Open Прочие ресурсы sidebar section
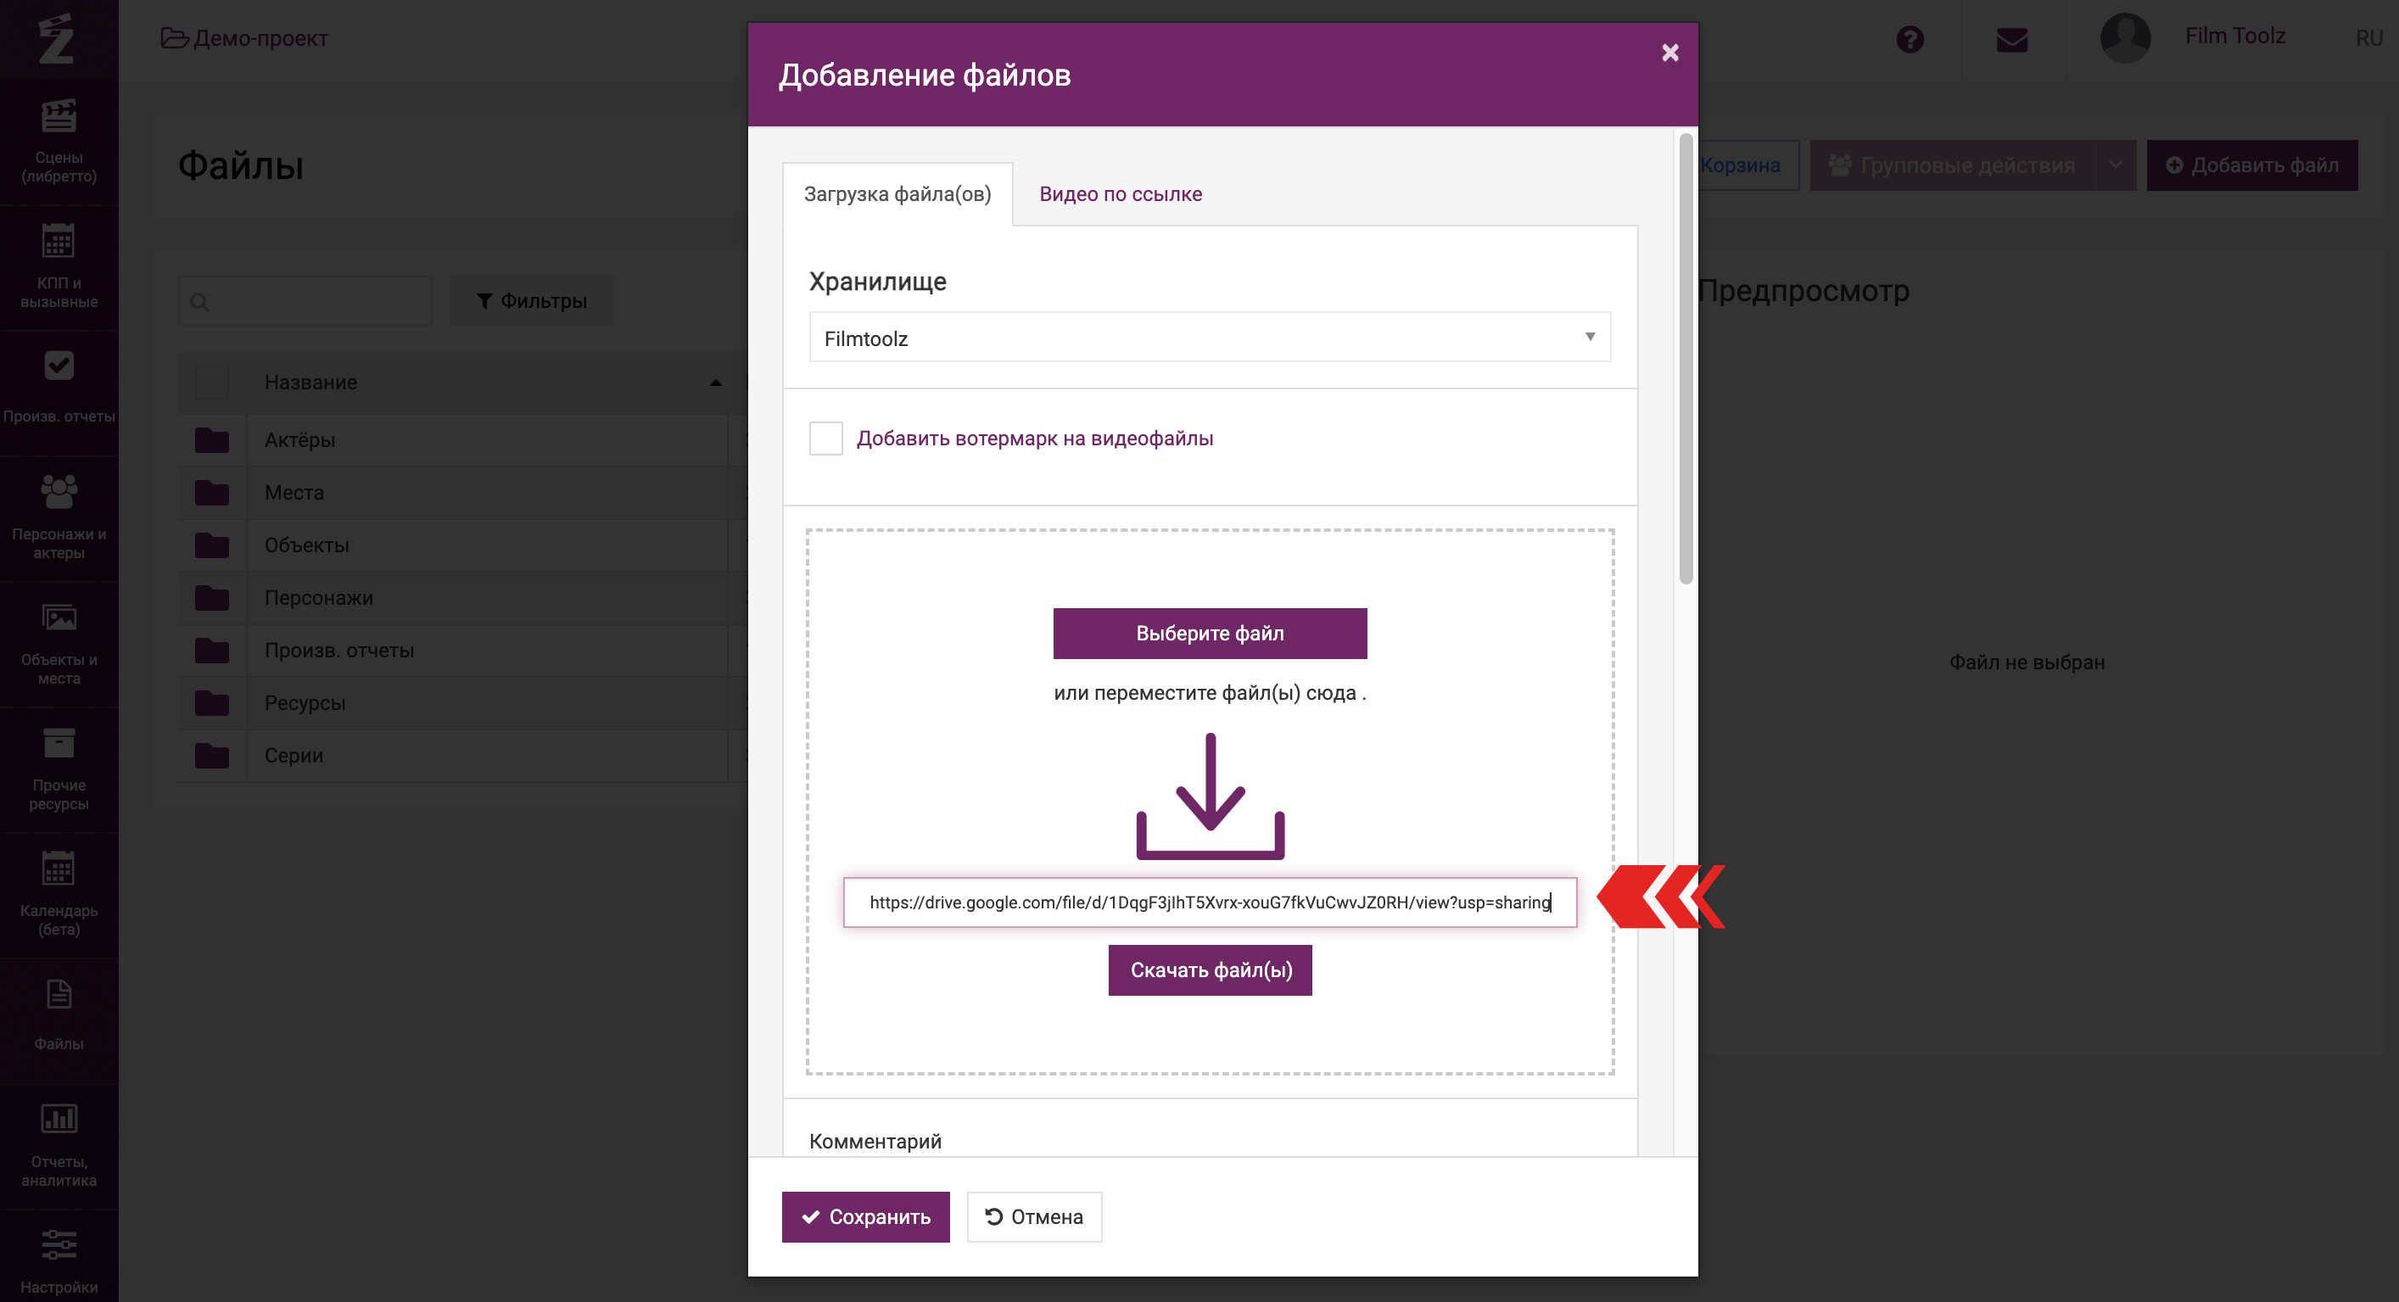 click(x=59, y=769)
